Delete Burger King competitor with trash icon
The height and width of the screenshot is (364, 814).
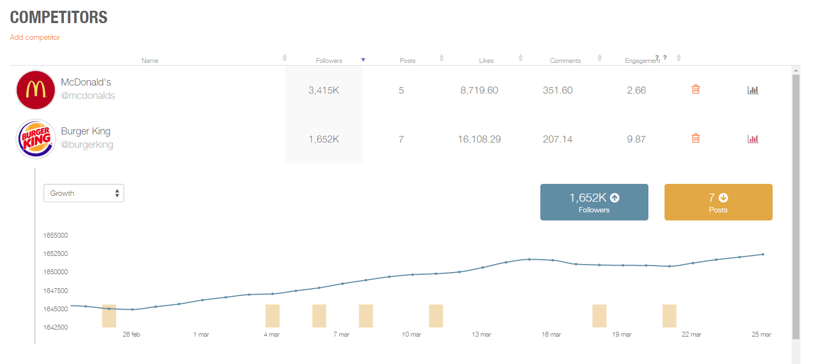(695, 138)
